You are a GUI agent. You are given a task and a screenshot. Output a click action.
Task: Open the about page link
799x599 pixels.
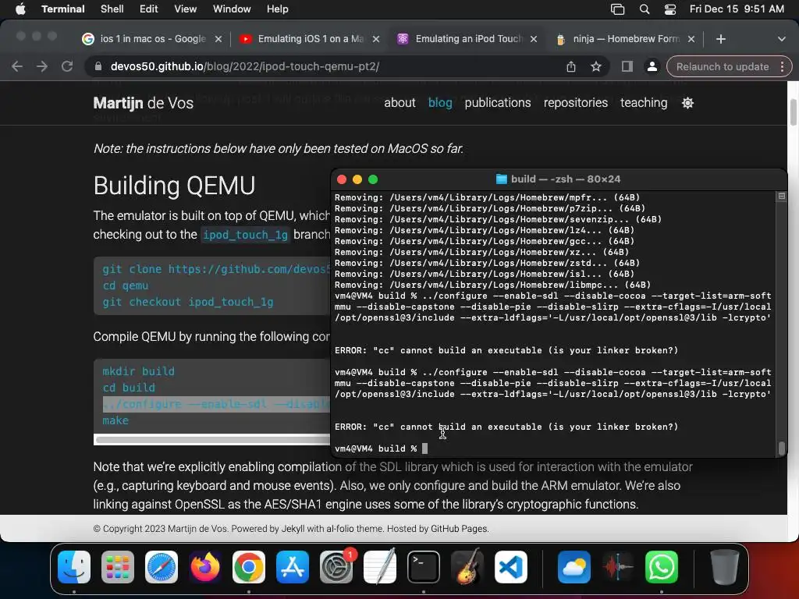399,103
